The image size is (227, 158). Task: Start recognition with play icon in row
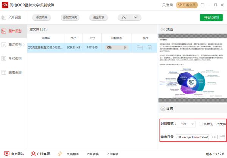126,48
